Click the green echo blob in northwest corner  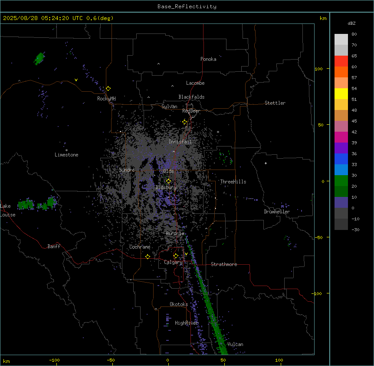pos(39,58)
